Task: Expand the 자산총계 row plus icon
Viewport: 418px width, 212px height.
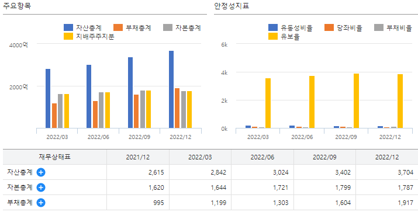Action: [x=41, y=172]
